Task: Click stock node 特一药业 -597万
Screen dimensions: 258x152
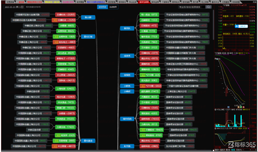Action: (149, 15)
